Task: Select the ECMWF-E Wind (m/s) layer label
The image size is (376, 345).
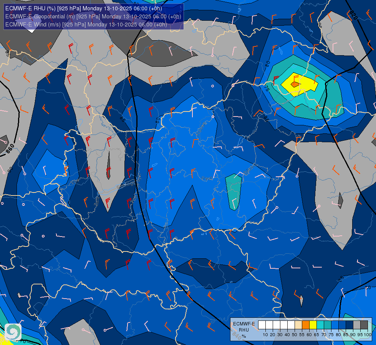Action: [x=86, y=25]
